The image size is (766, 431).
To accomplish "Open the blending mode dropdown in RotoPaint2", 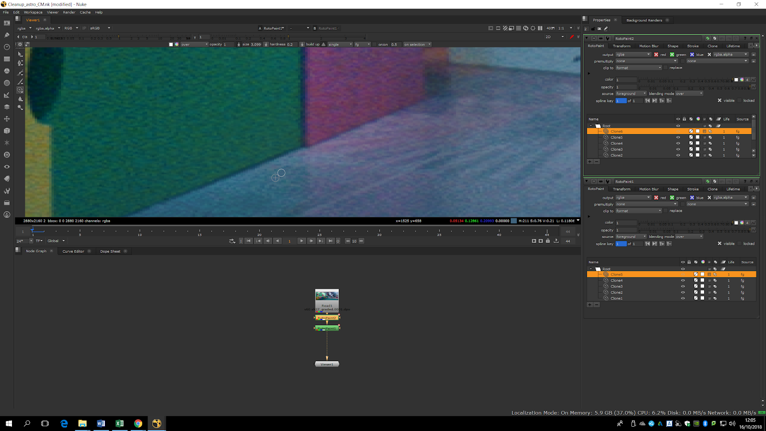I will [688, 94].
